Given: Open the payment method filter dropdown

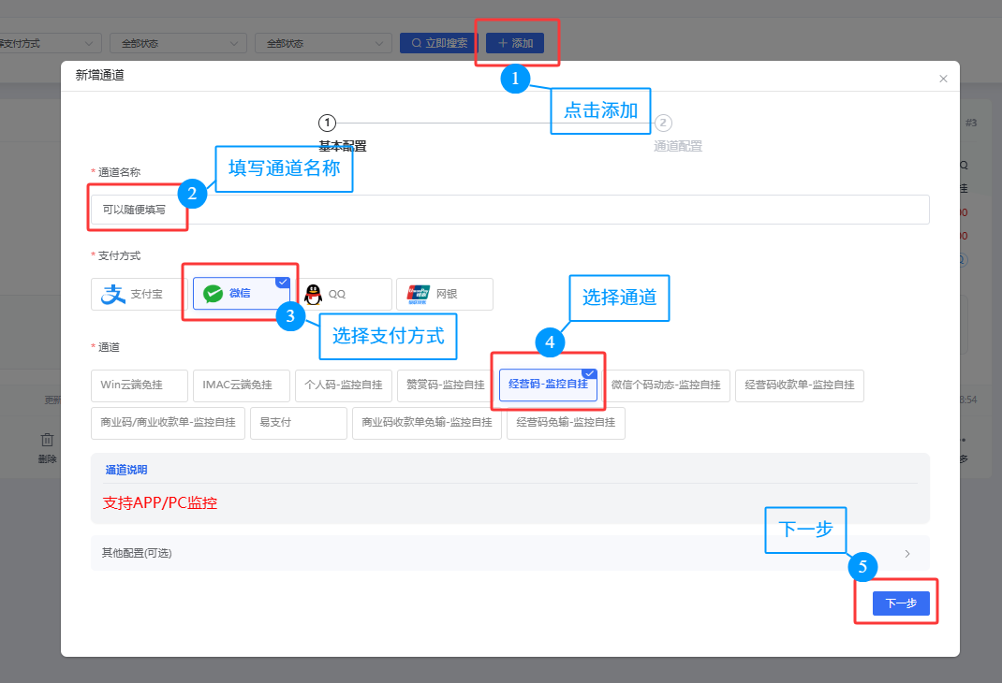Looking at the screenshot, I should 49,43.
